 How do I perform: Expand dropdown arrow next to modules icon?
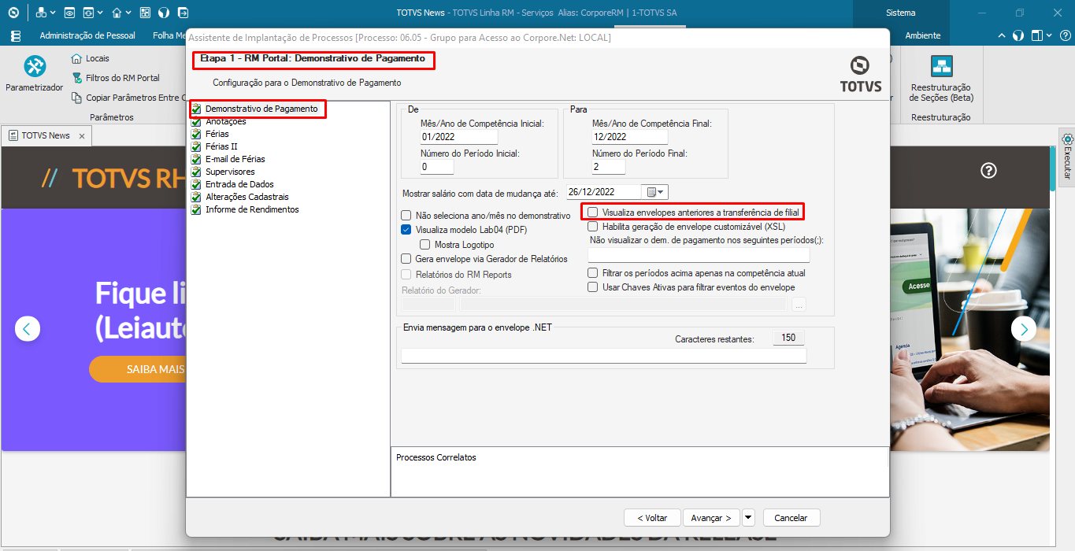click(x=52, y=13)
